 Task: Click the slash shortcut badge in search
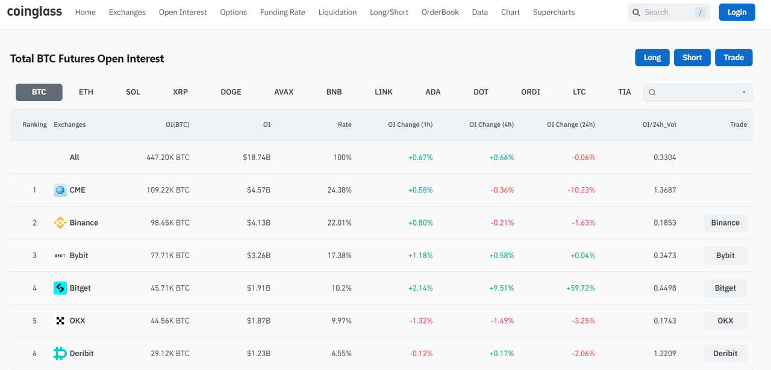[x=700, y=12]
